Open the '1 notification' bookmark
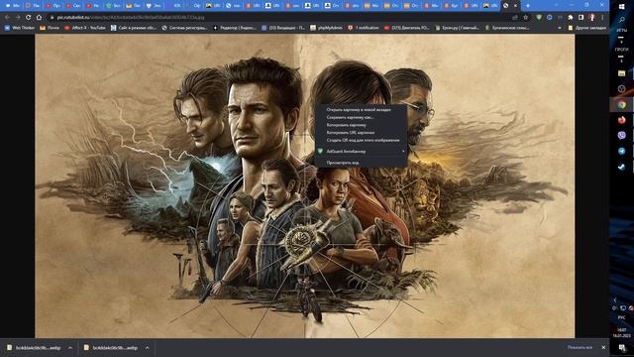 pos(364,28)
